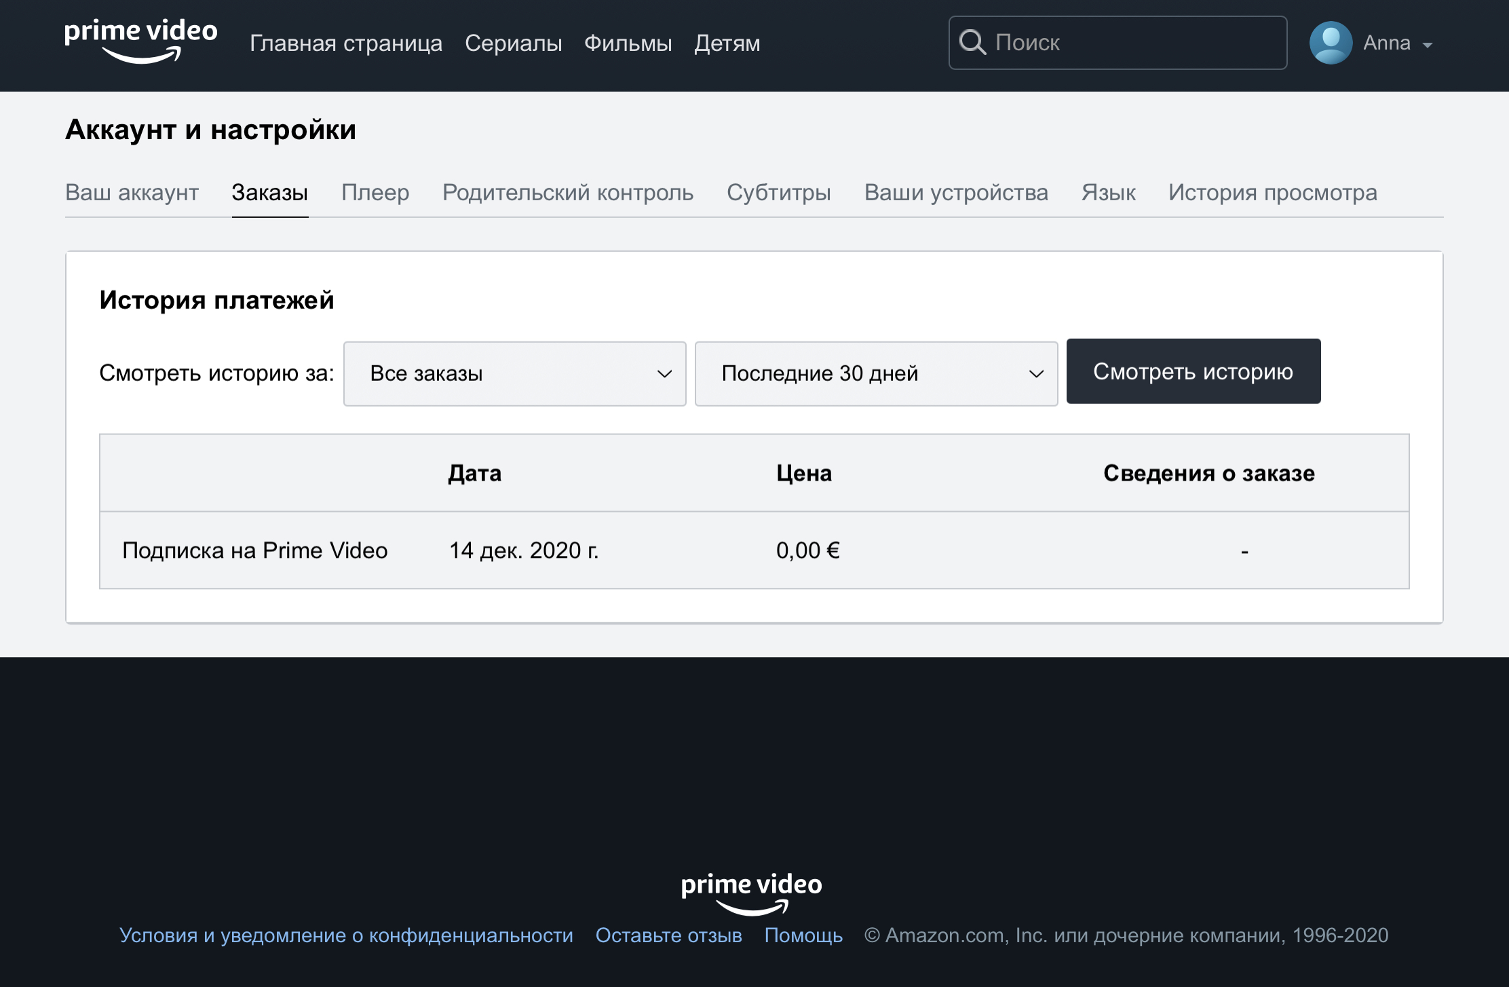Viewport: 1509px width, 987px height.
Task: Switch to the 'Ваш аккаунт' tab
Action: pos(132,193)
